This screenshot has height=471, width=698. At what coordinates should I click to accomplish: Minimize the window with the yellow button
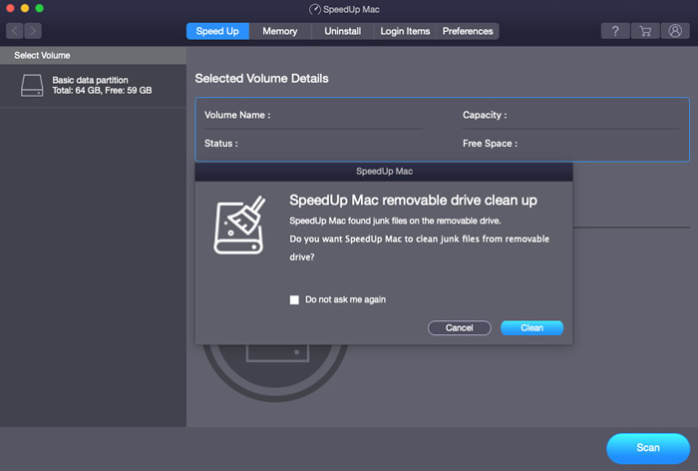pos(25,8)
